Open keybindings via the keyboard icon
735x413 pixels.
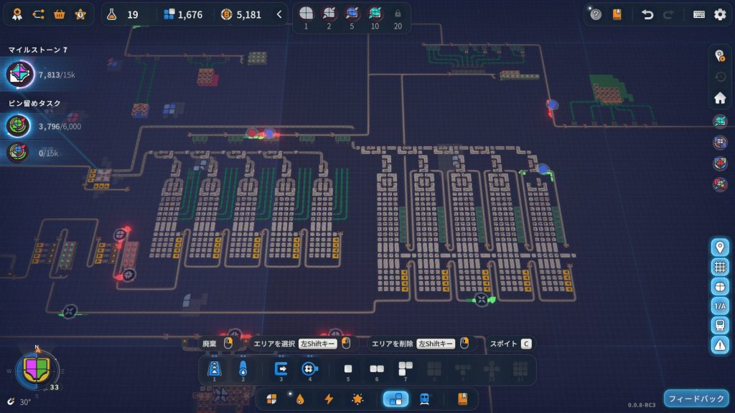click(x=698, y=14)
